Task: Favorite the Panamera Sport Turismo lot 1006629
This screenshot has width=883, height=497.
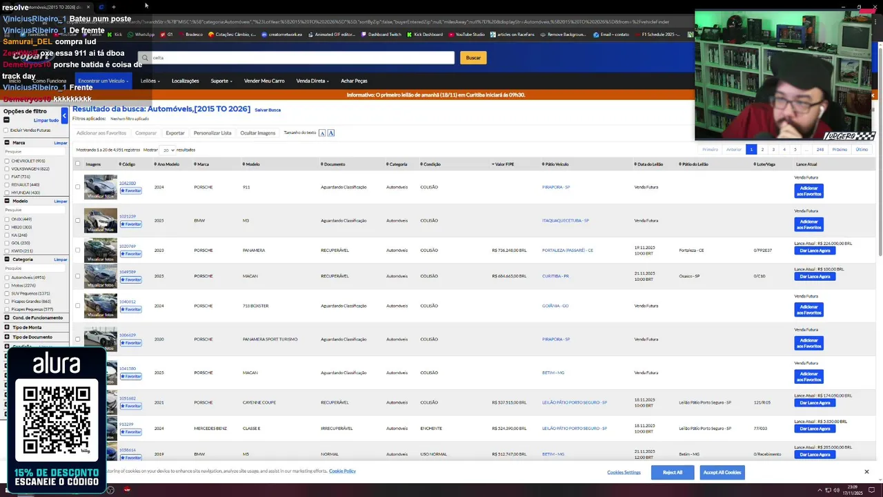Action: pos(131,343)
